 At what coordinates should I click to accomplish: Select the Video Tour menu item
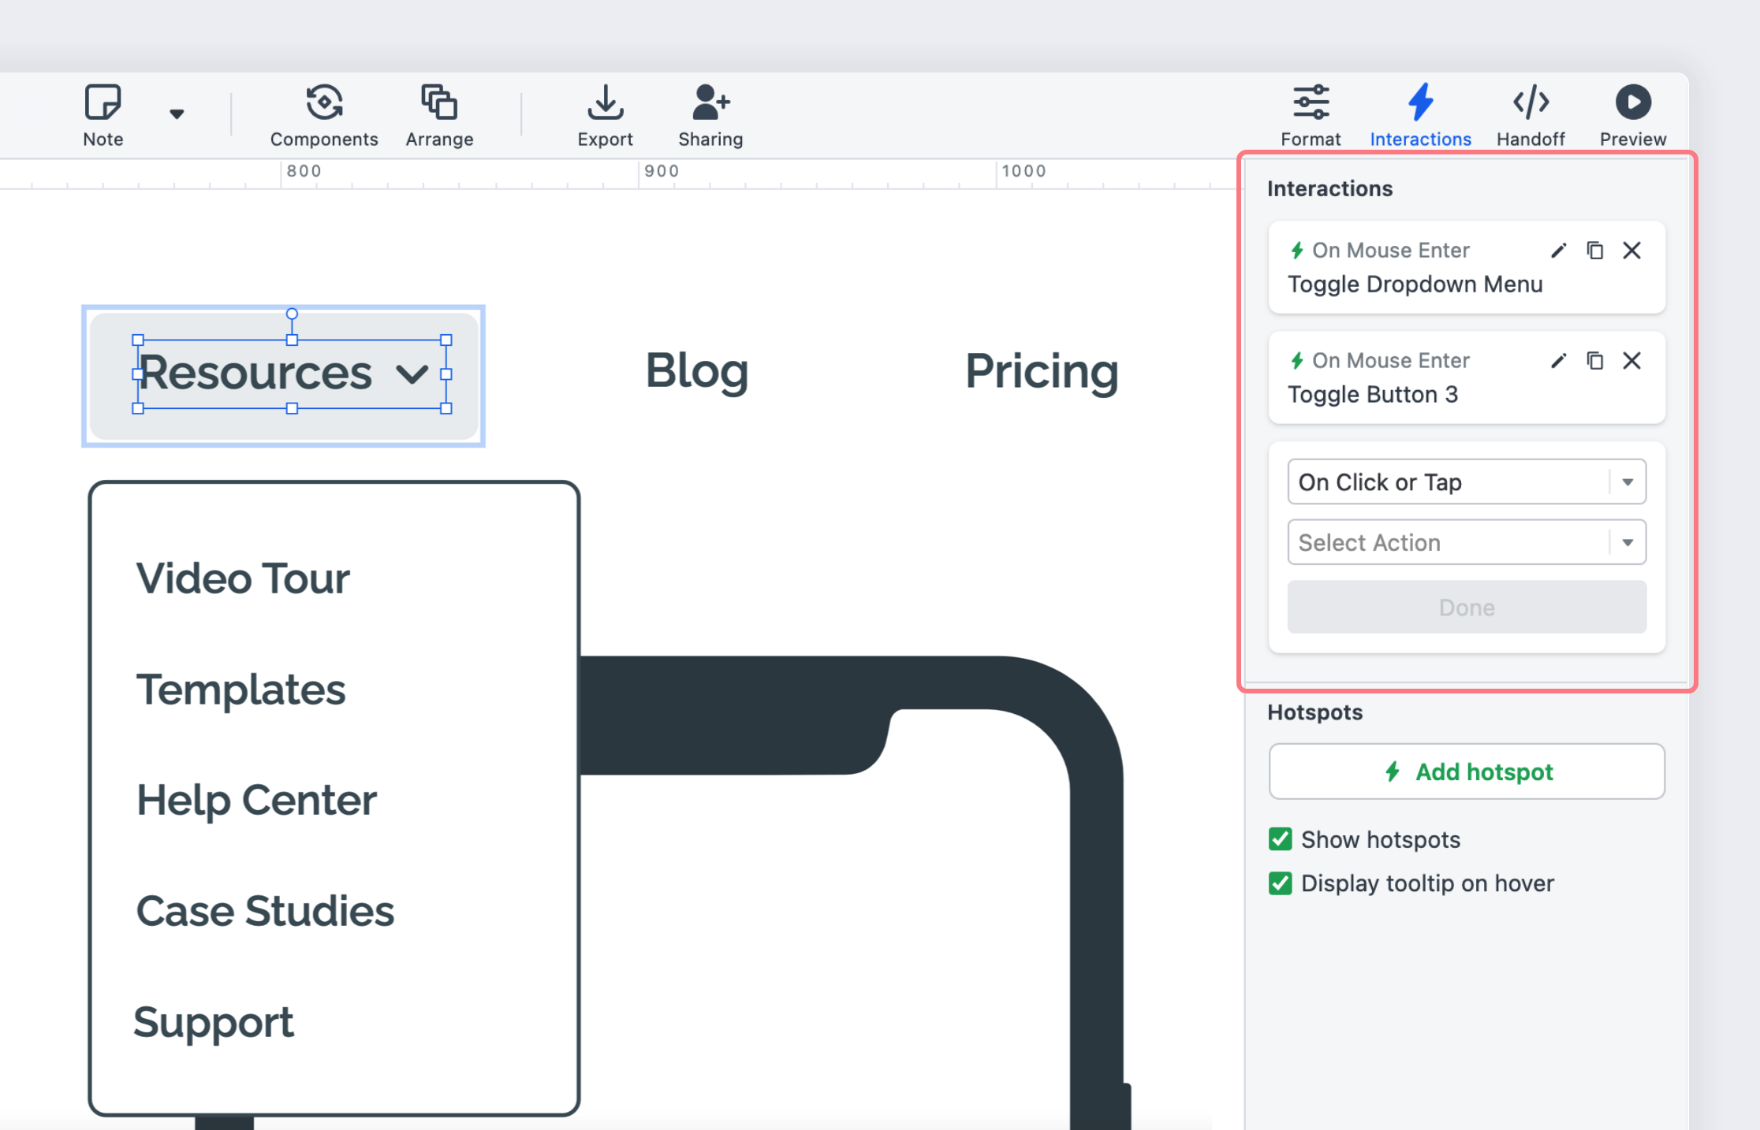(x=243, y=578)
